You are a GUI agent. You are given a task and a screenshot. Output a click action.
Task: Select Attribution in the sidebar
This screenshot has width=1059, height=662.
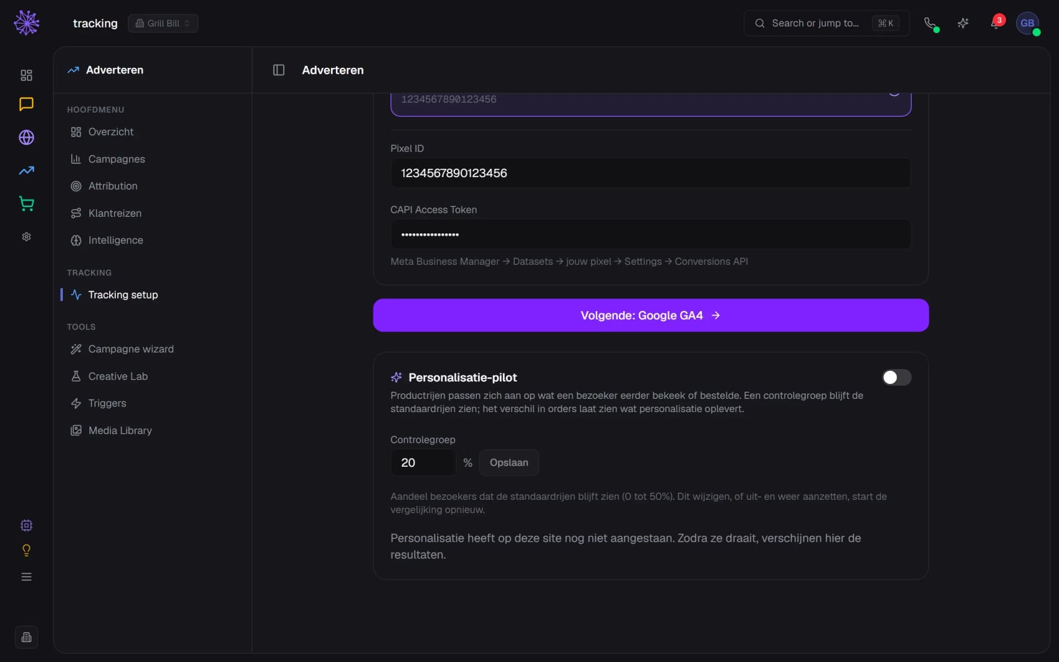[153, 186]
